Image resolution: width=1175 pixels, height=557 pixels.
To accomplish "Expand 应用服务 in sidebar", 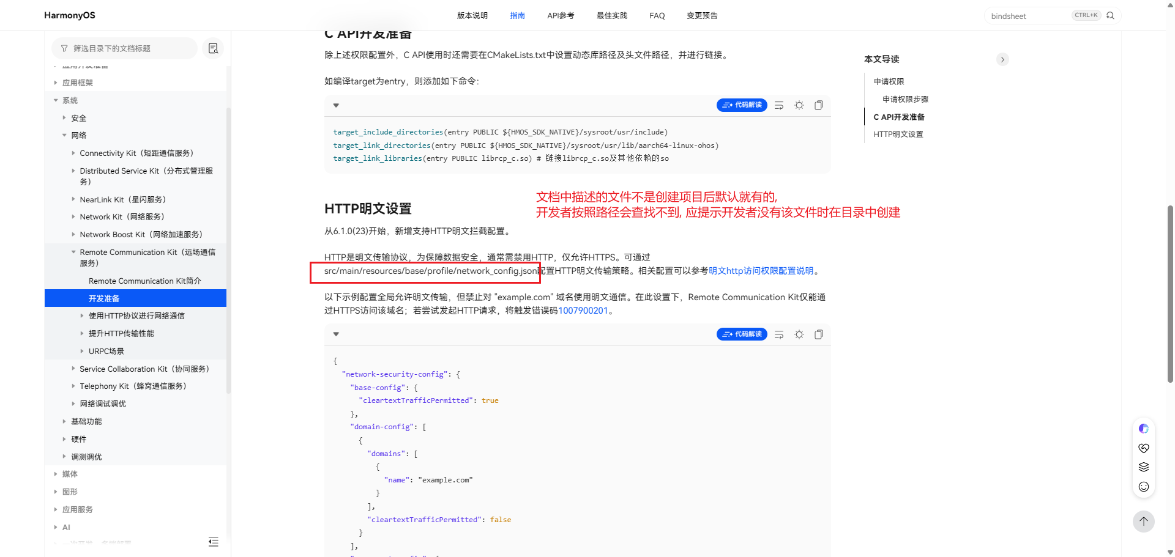I will (56, 509).
